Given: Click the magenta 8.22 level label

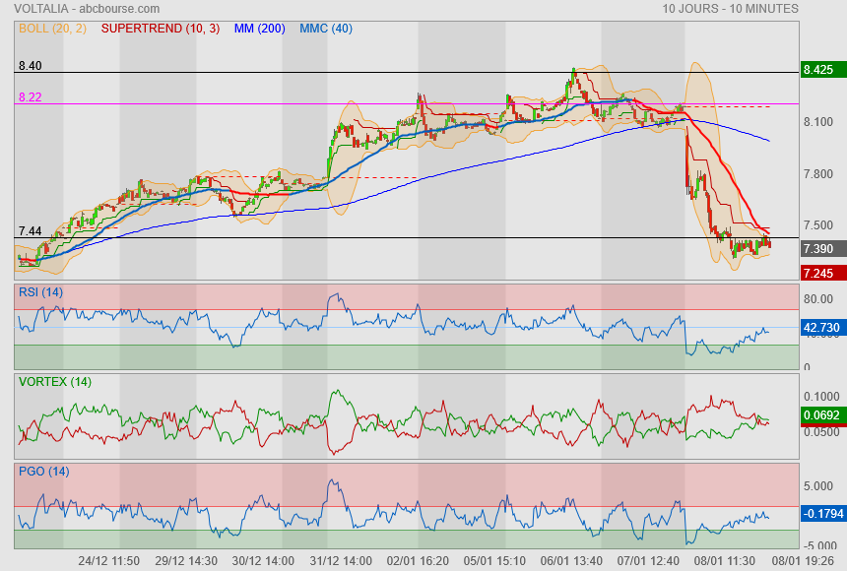Looking at the screenshot, I should pyautogui.click(x=30, y=96).
